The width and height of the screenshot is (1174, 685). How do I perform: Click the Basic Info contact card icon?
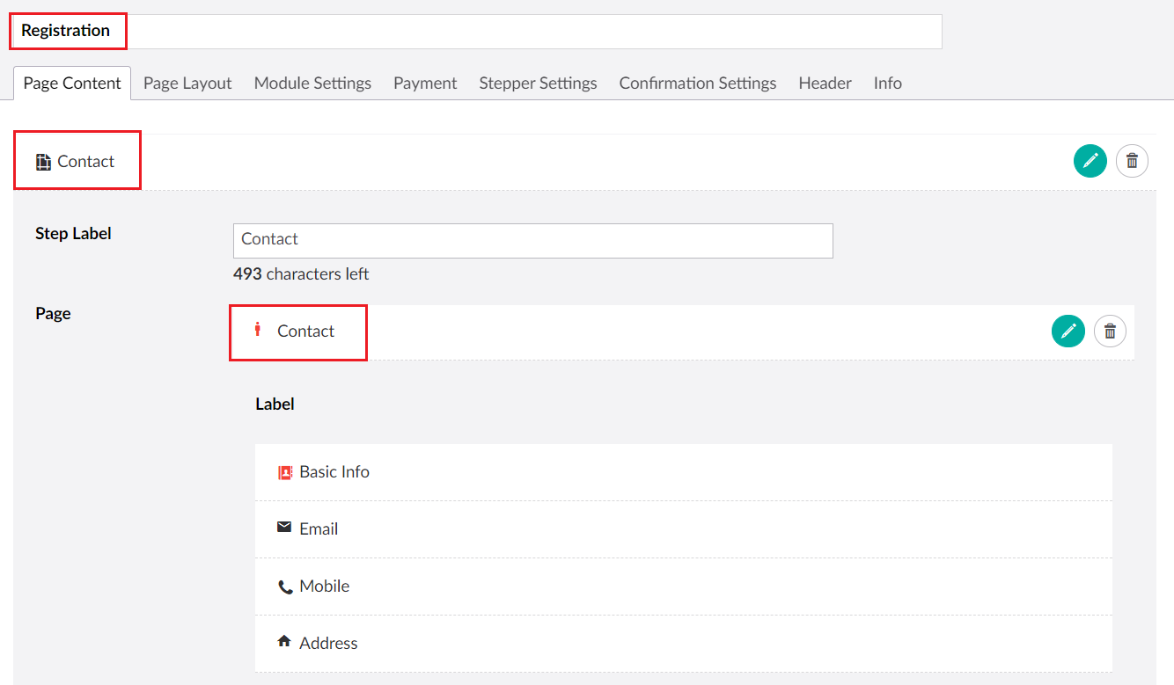[284, 472]
